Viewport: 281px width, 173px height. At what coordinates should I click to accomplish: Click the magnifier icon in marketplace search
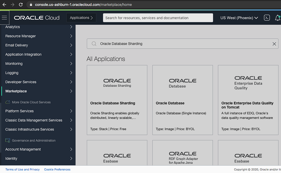point(94,44)
